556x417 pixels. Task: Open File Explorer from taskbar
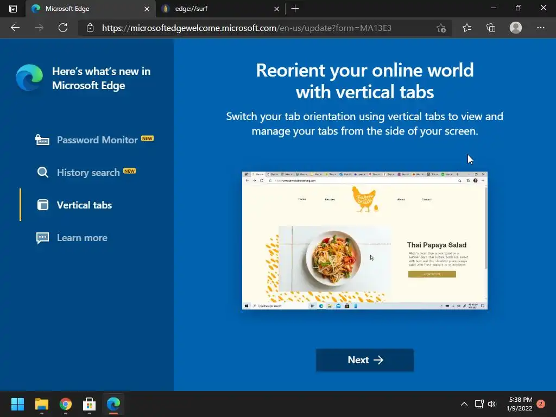pos(41,404)
